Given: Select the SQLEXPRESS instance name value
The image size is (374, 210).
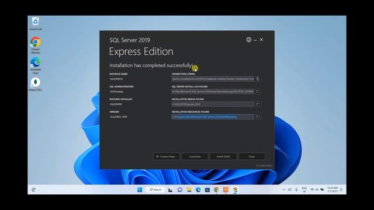Looking at the screenshot, I should [116, 79].
